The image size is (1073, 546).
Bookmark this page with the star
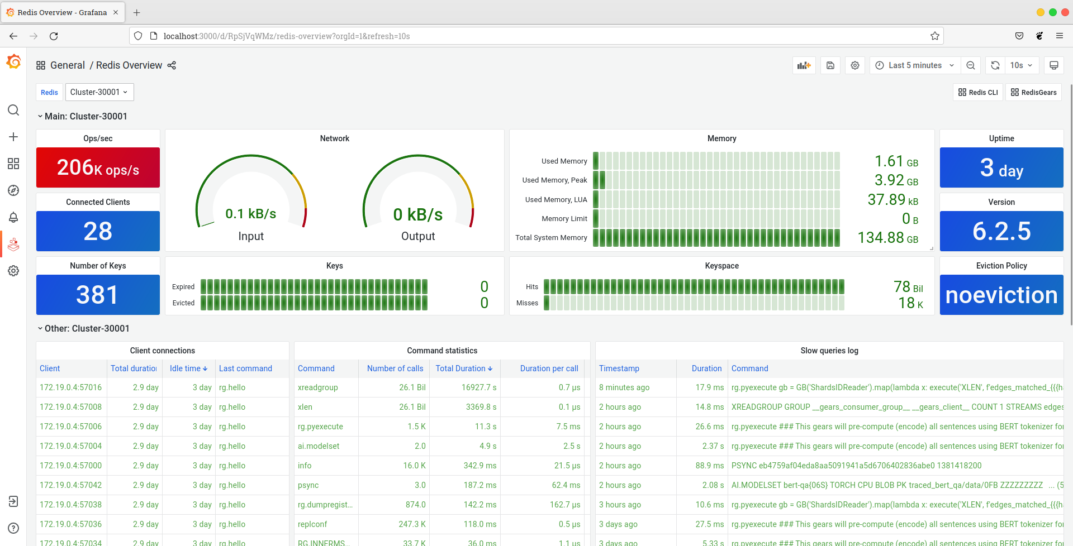(935, 36)
